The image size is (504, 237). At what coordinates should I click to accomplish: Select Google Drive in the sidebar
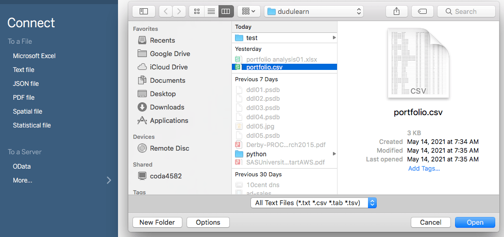170,53
